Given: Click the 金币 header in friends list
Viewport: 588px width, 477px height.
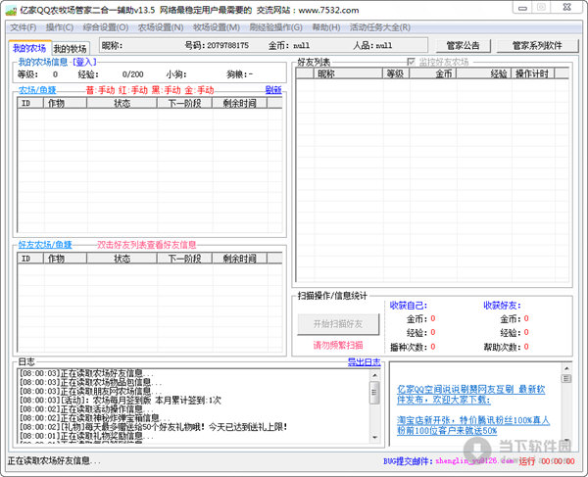Looking at the screenshot, I should [x=432, y=73].
